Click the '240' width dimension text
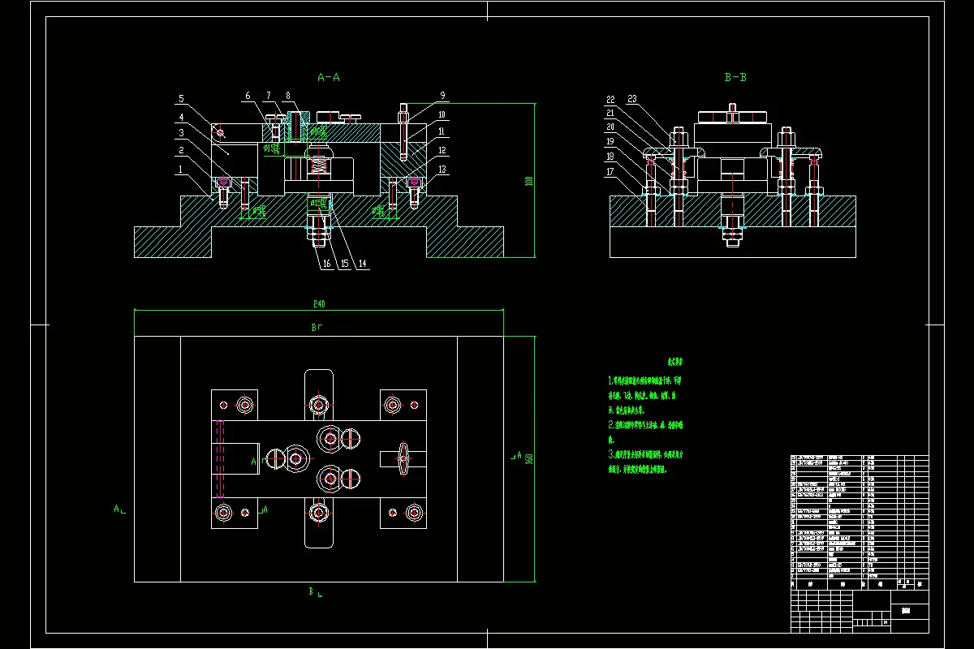Screen dimensions: 974x649 (319, 304)
